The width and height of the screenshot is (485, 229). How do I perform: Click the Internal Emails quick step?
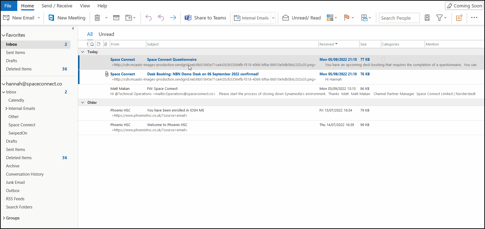pyautogui.click(x=252, y=18)
